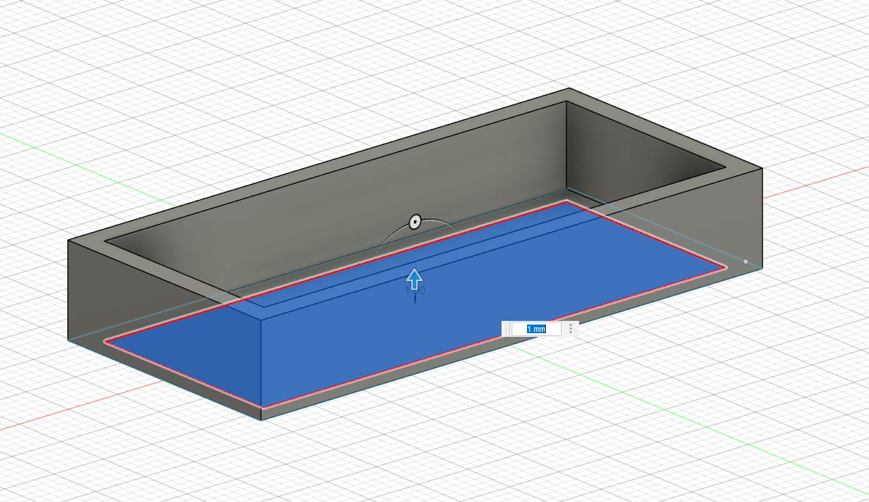This screenshot has width=869, height=502.
Task: Open the options menu beside distance field
Action: pos(571,329)
